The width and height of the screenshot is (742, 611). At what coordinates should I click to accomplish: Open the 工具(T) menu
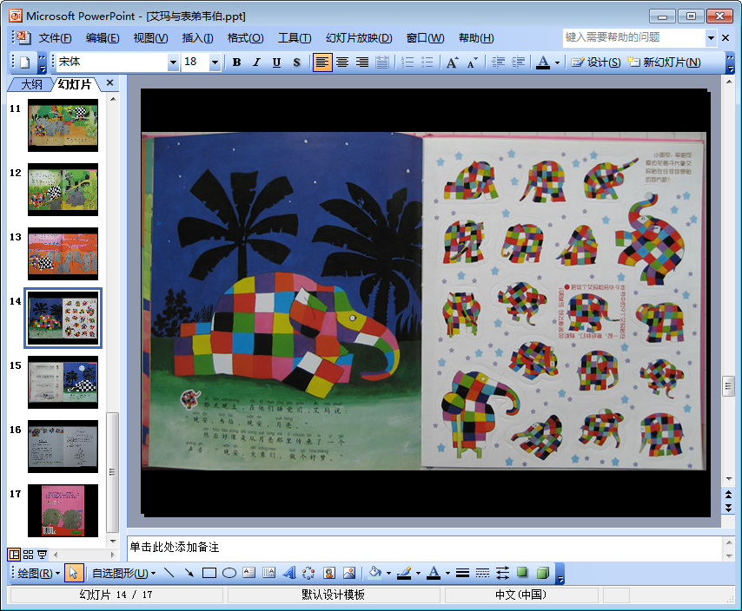tap(295, 38)
